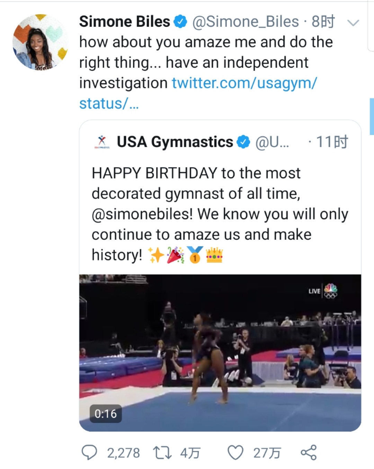Tap the share icon
The image size is (374, 469).
click(309, 452)
